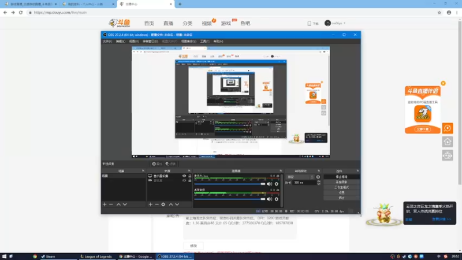
Task: Remove the selected scene with minus icon
Action: tap(111, 205)
